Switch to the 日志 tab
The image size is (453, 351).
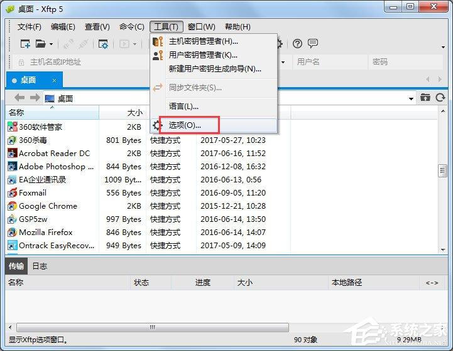[40, 266]
